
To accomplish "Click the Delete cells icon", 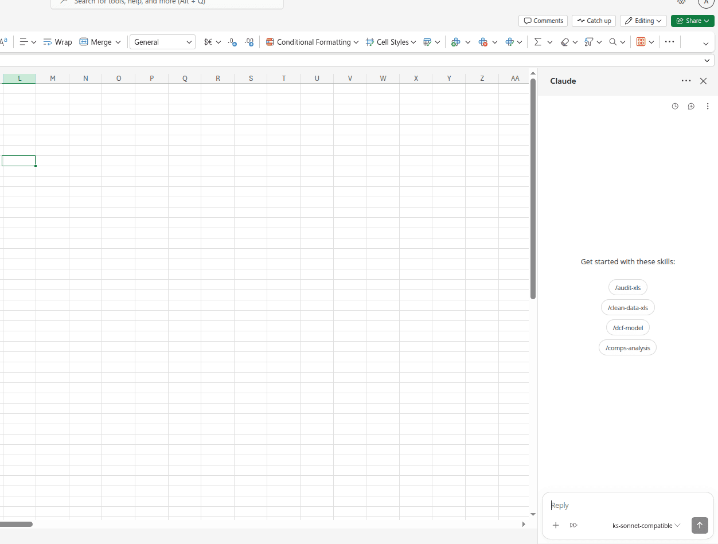I will pyautogui.click(x=483, y=42).
